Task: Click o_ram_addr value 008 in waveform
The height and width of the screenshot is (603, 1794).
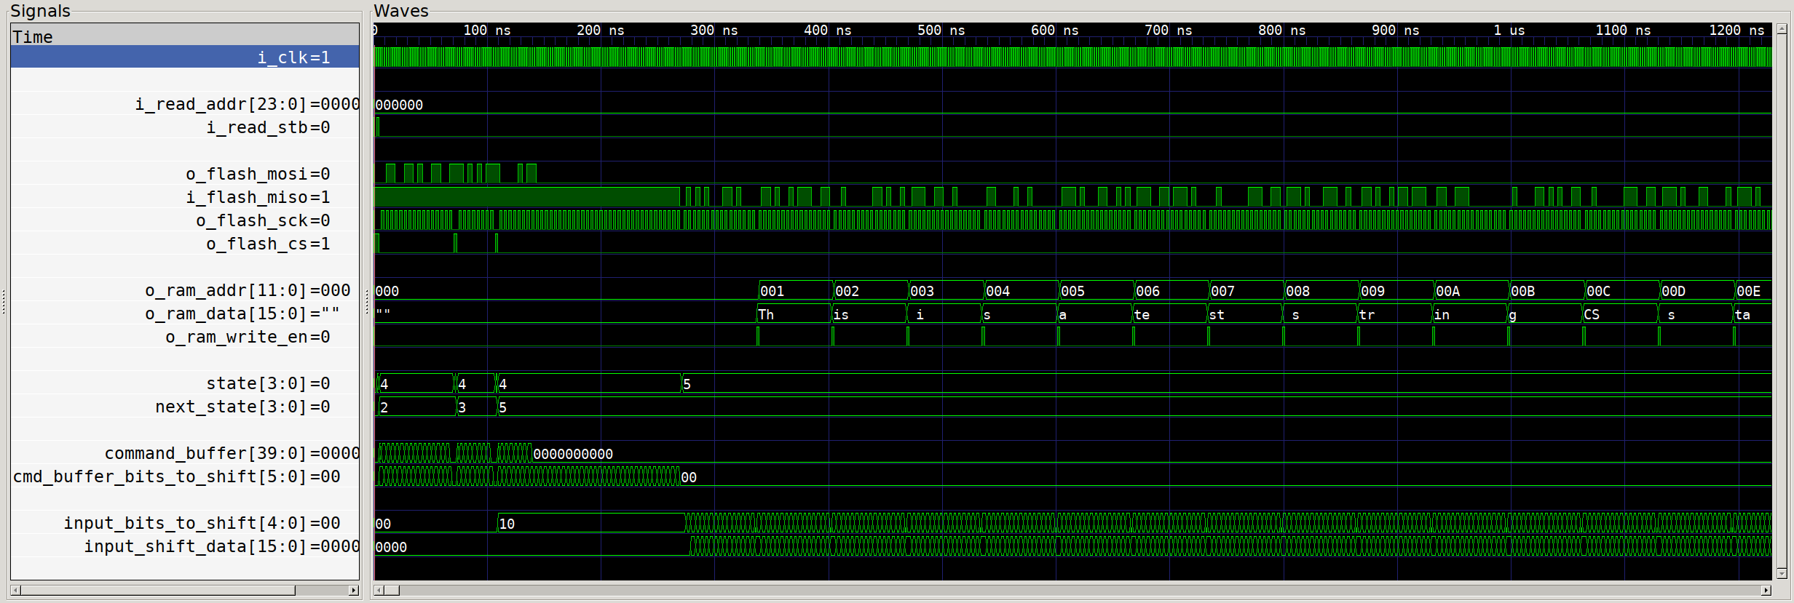Action: [1297, 291]
